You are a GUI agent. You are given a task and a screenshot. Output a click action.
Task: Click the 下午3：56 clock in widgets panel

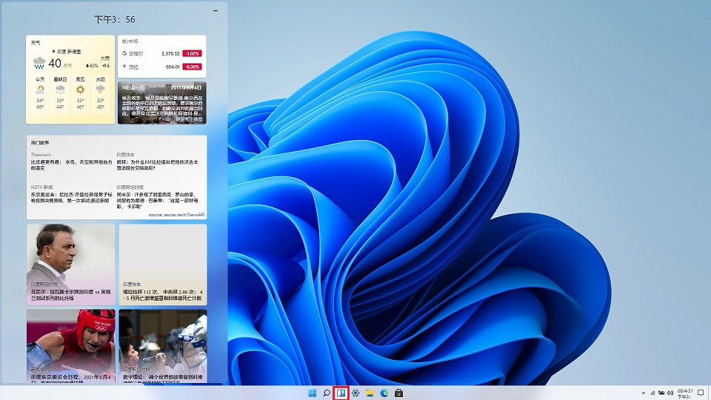[x=114, y=19]
